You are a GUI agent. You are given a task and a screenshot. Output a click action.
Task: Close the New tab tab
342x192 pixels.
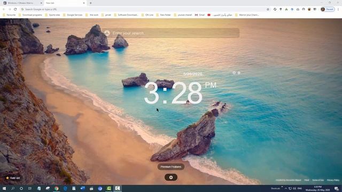(x=84, y=3)
